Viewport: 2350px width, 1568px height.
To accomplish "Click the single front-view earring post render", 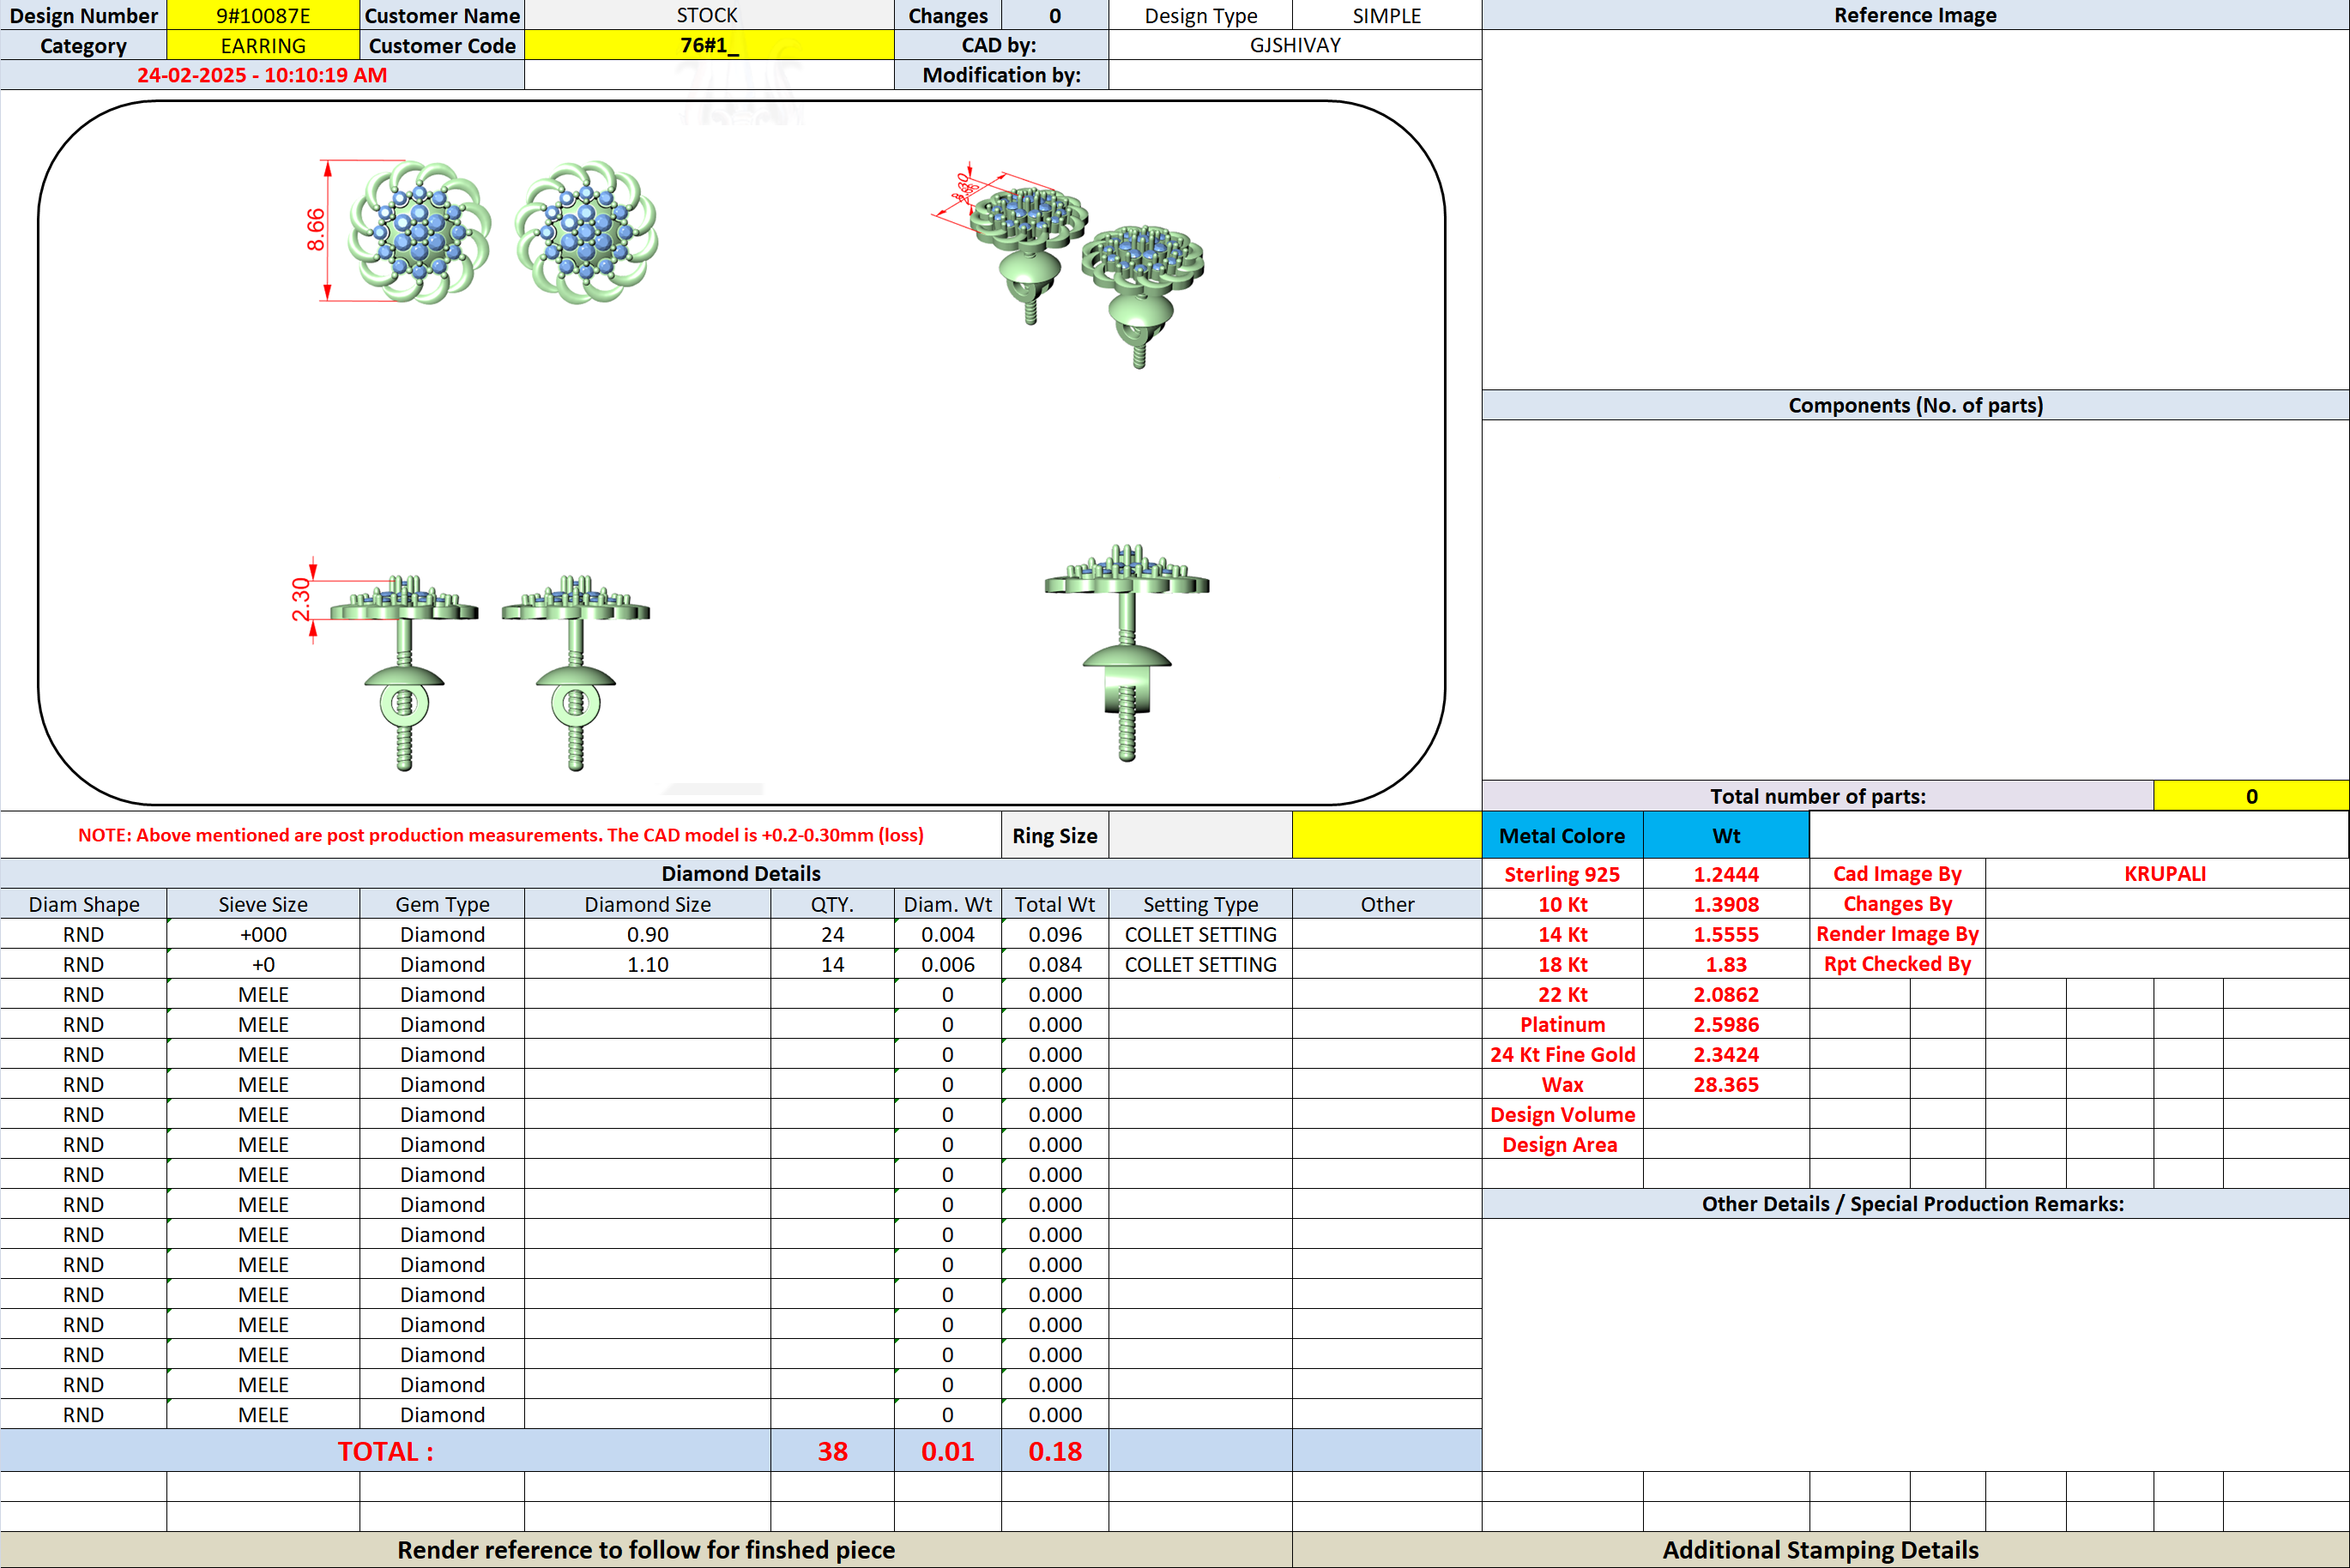I will pos(1127,653).
